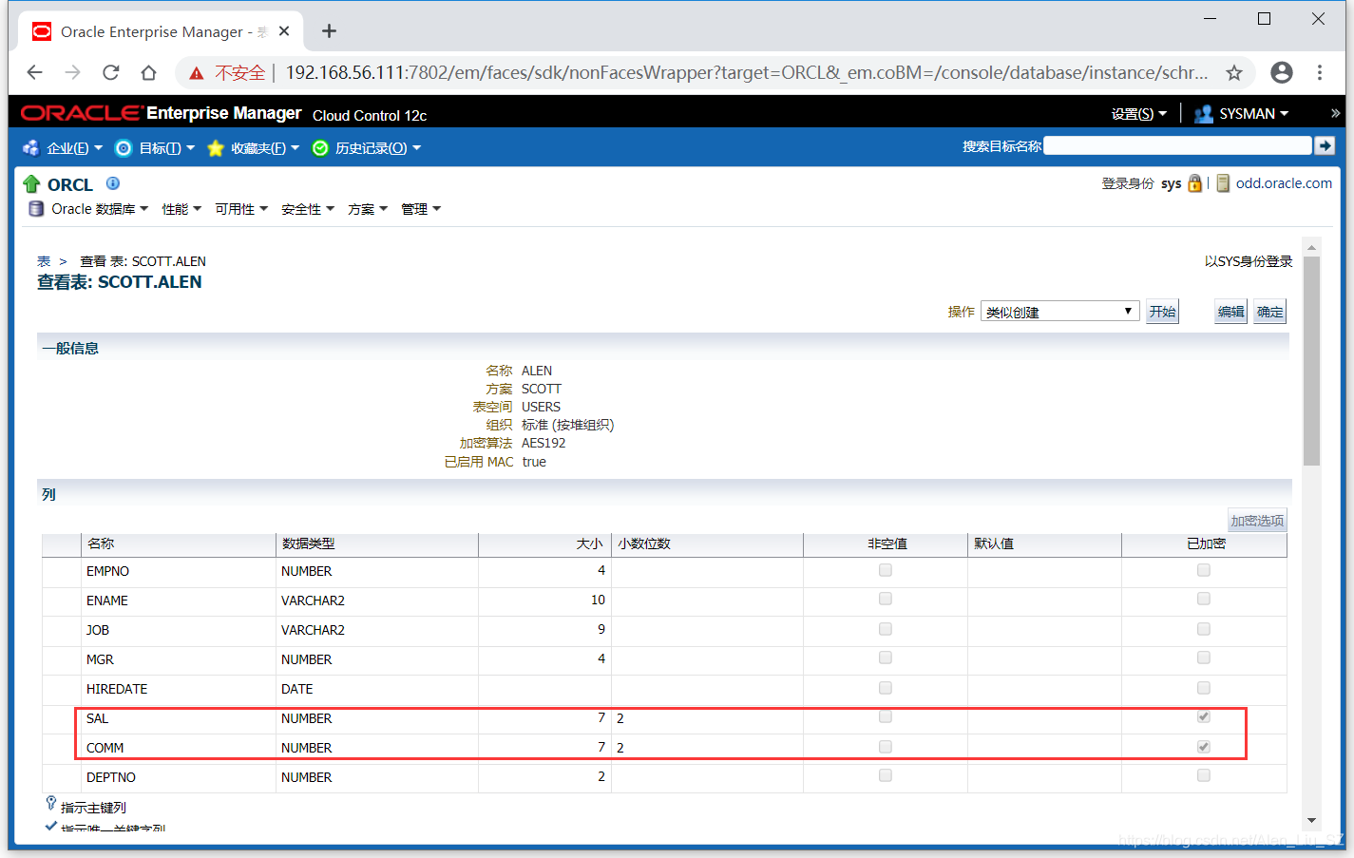Viewport: 1354px width, 858px height.
Task: Open the 操作 dropdown showing 类似创建
Action: click(x=1059, y=312)
